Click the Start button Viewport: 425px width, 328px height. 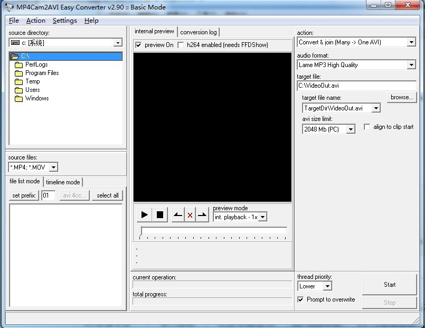pyautogui.click(x=390, y=285)
